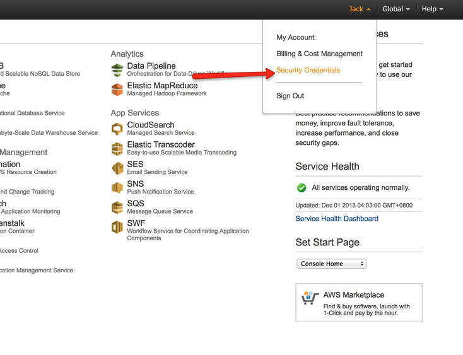Click the Managed Hadoop Framework description

(x=167, y=93)
